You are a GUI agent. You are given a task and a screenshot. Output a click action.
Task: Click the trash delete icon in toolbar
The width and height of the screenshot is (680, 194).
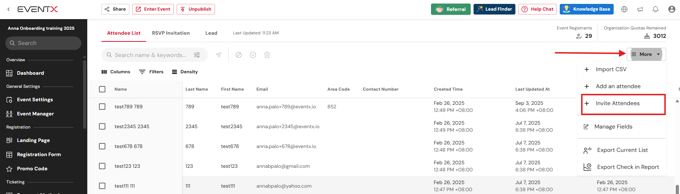pos(267,55)
